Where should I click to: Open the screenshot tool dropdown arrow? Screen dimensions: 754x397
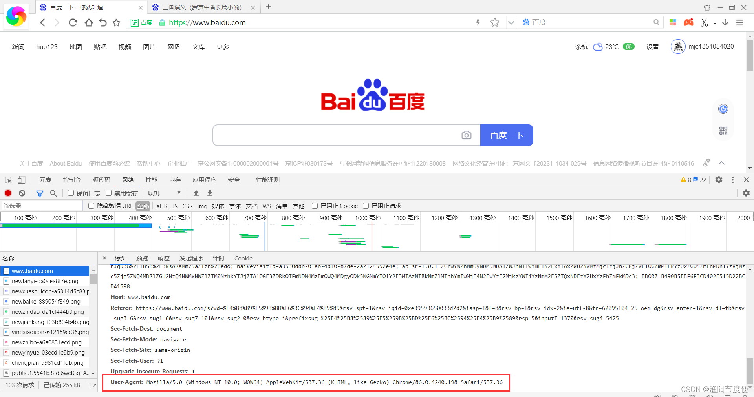coord(715,24)
